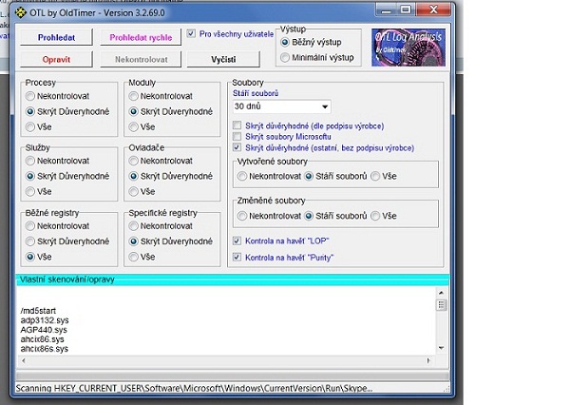This screenshot has height=405, width=570.
Task: Set Vytvořené soubory to Vše
Action: (375, 176)
